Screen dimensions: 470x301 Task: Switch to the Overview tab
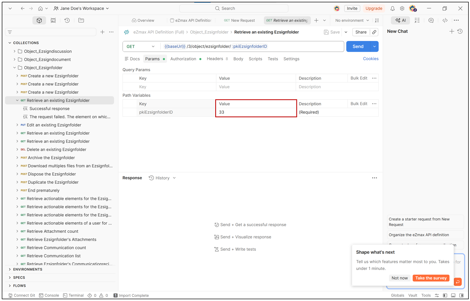pyautogui.click(x=143, y=21)
